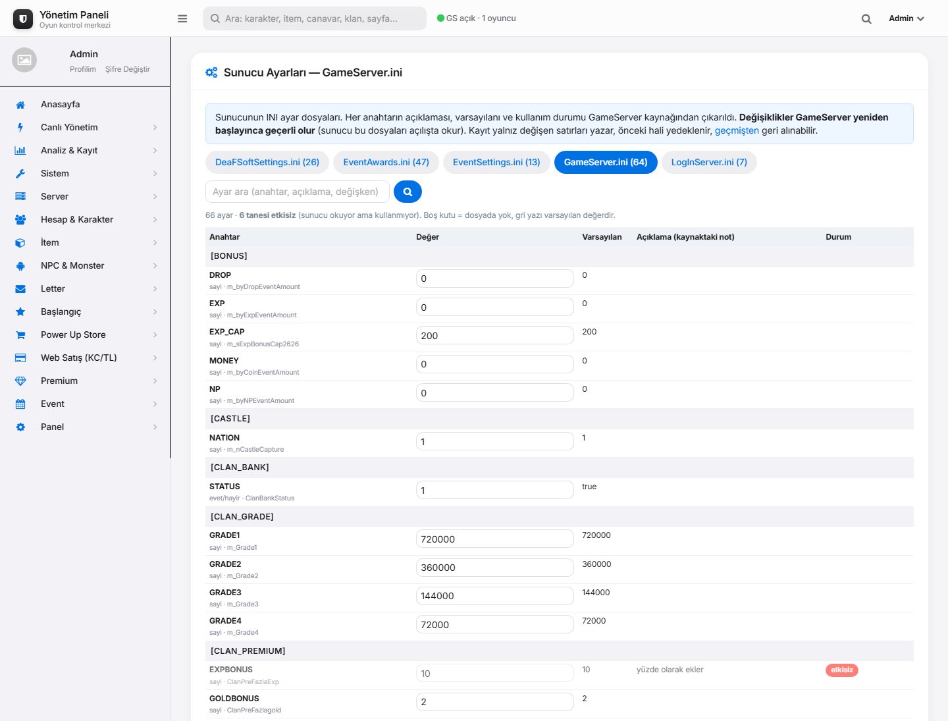Viewport: 948px width, 721px height.
Task: Open the Admin user dropdown
Action: pyautogui.click(x=907, y=18)
